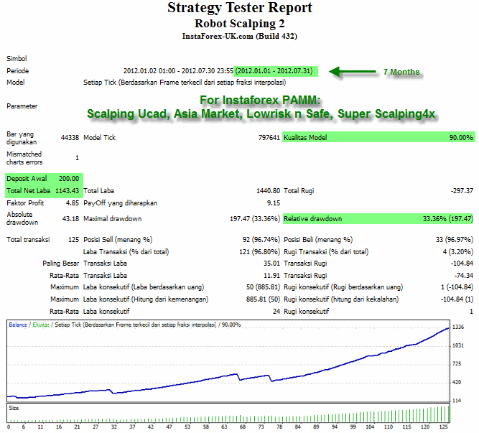The image size is (479, 433).
Task: Click the bars used value '44338'
Action: coord(70,138)
